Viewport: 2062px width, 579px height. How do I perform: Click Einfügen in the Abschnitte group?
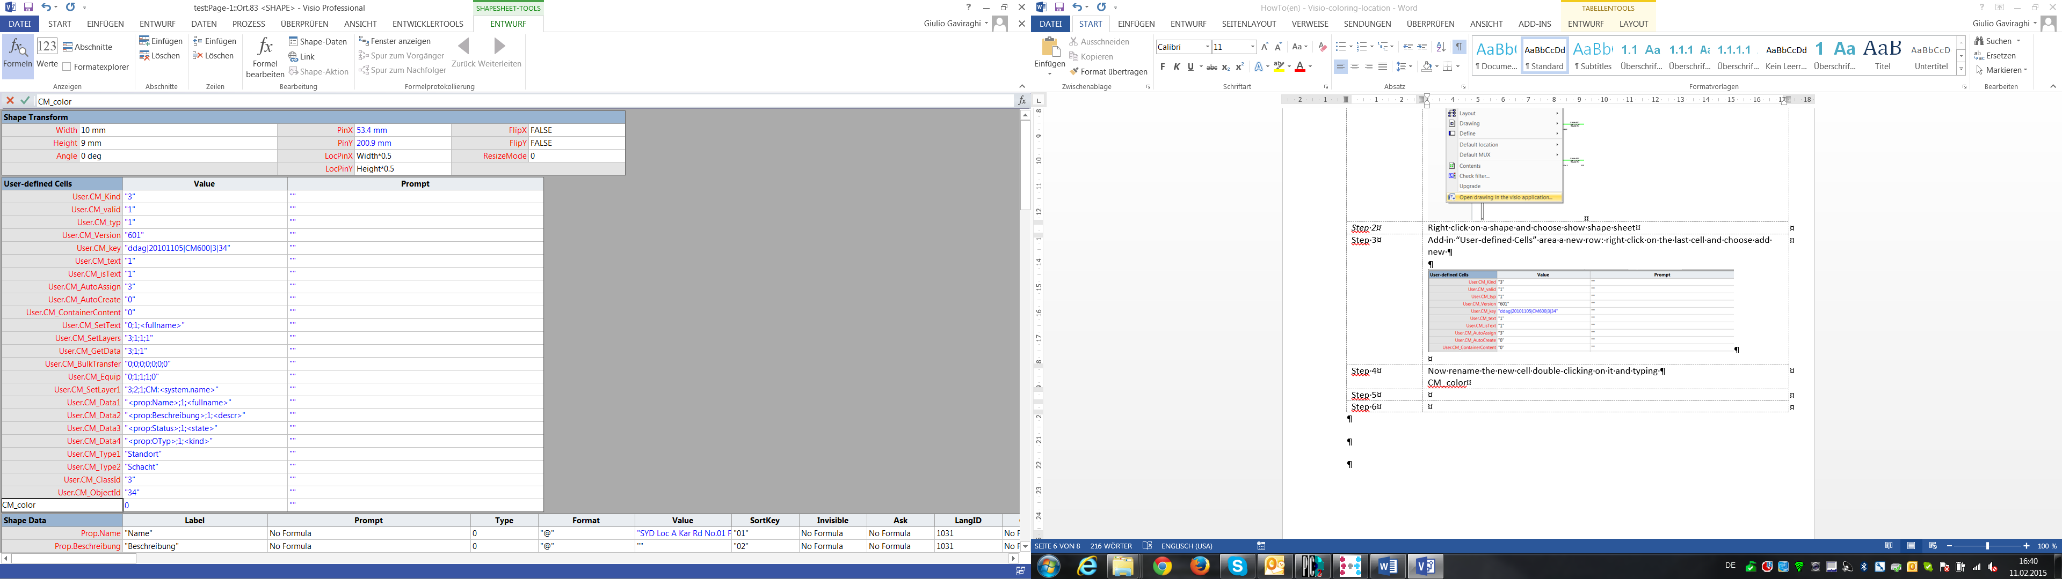click(x=161, y=41)
